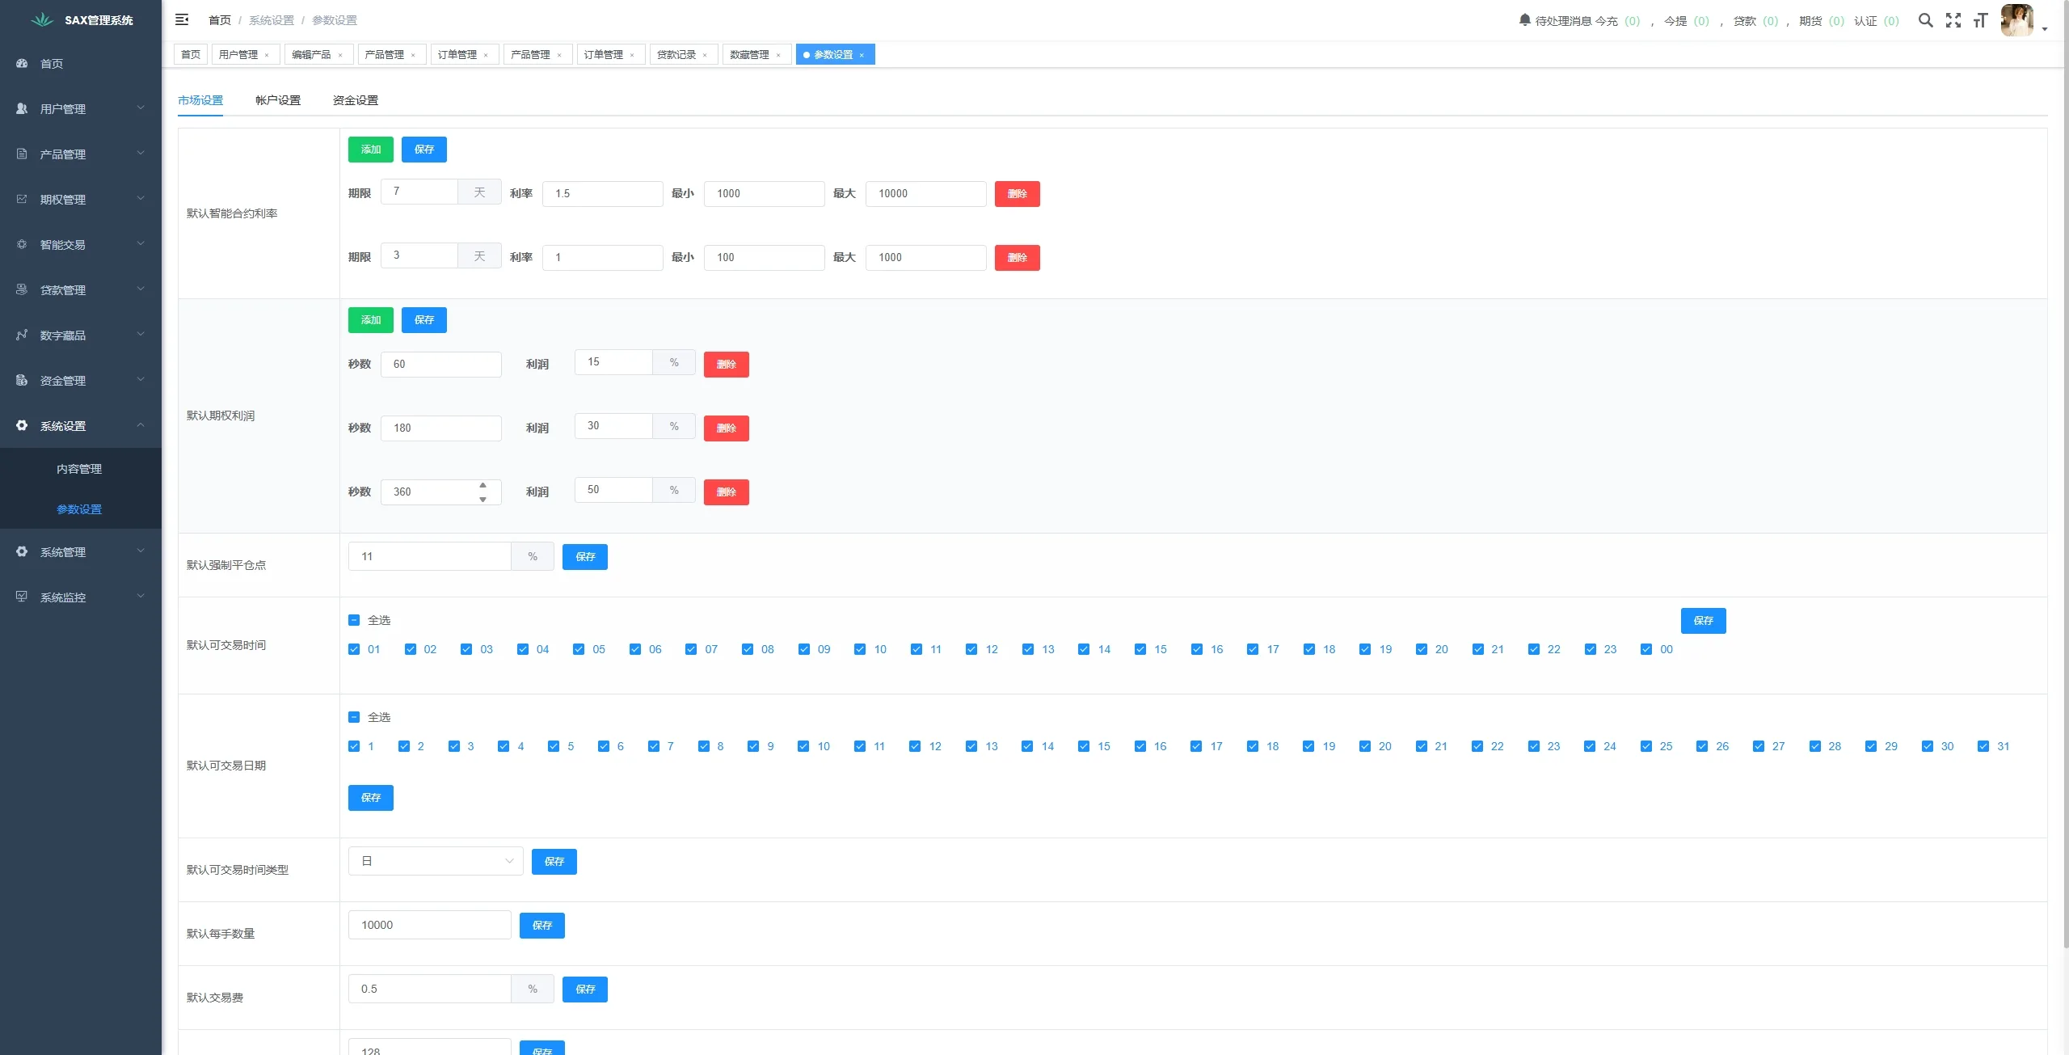
Task: Open the user avatar dropdown menu
Action: [x=2017, y=20]
